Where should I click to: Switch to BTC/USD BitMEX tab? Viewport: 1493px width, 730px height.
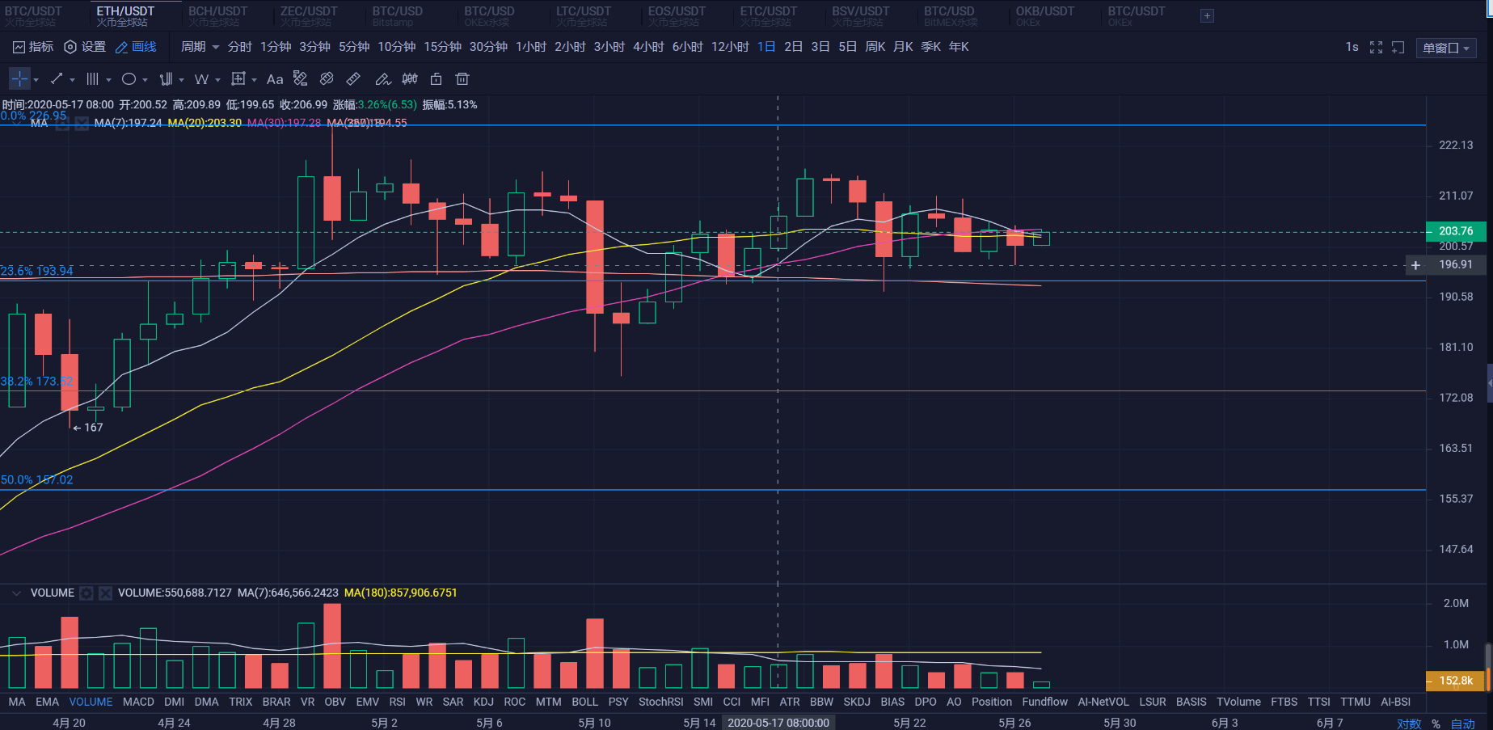pos(951,16)
